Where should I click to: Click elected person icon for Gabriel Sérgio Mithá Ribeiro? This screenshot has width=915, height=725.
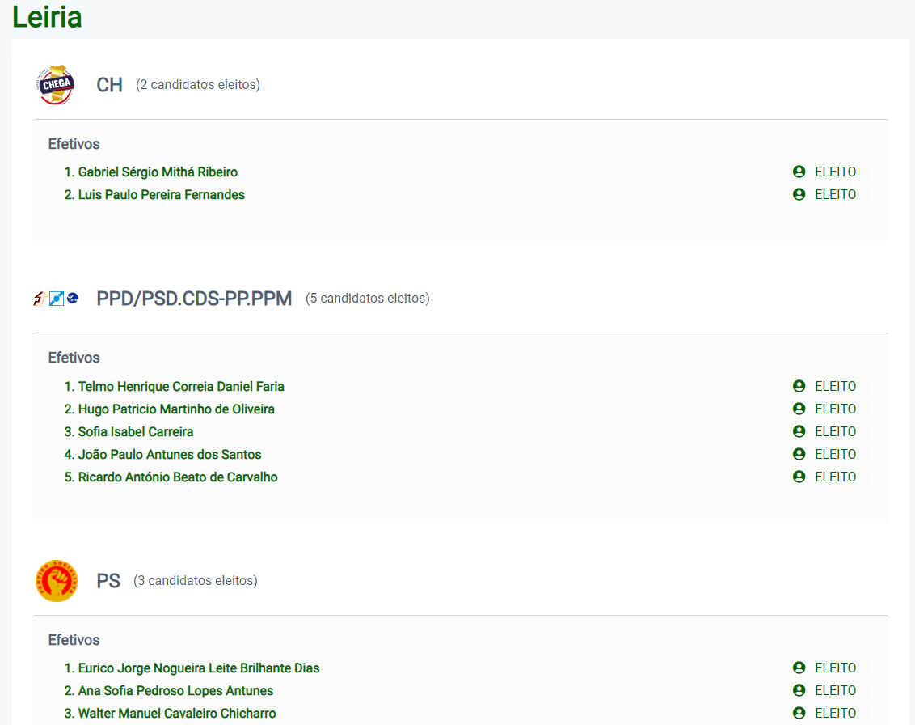799,172
